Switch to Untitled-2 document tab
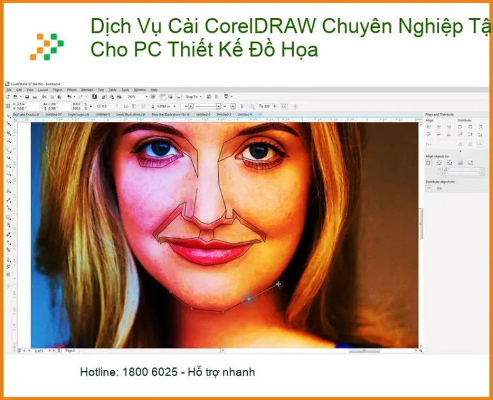This screenshot has height=400, width=493. (x=203, y=114)
